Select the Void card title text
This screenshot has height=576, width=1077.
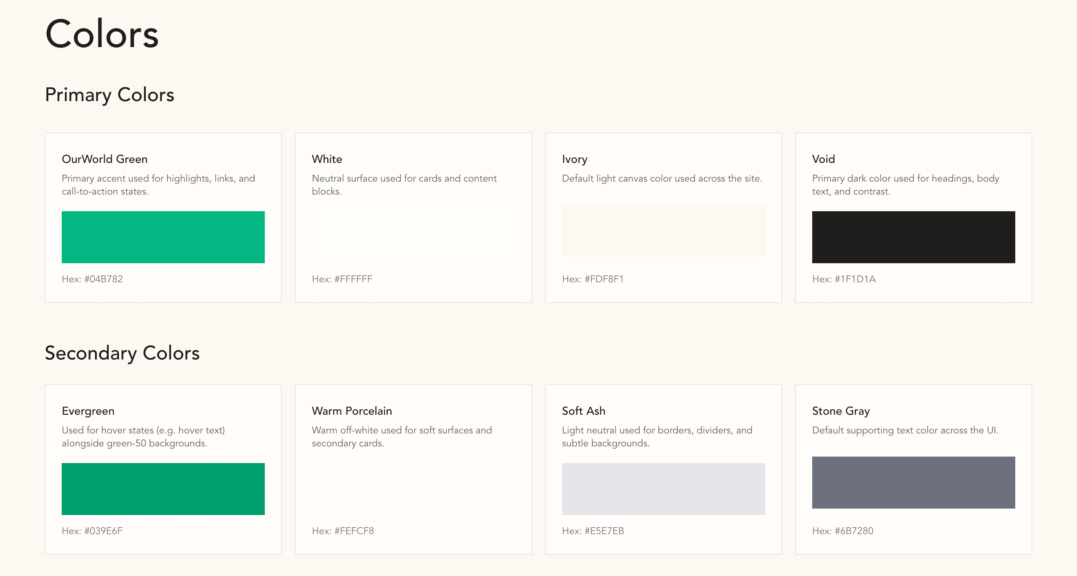click(822, 159)
